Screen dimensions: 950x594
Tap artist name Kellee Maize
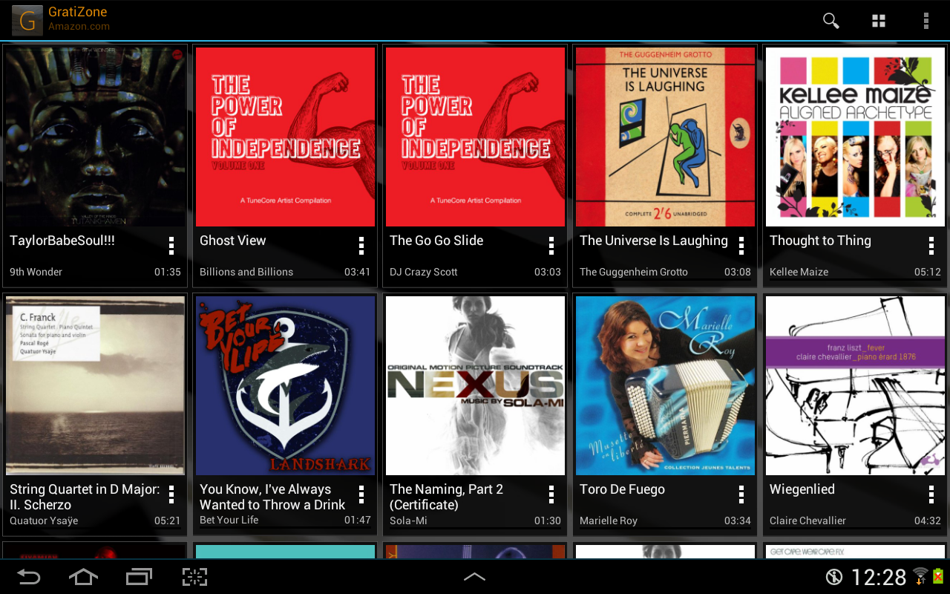[799, 272]
